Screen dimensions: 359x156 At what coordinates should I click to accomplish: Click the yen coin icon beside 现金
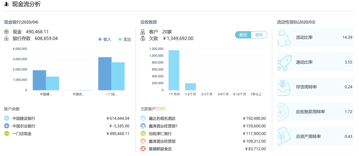tap(7, 32)
